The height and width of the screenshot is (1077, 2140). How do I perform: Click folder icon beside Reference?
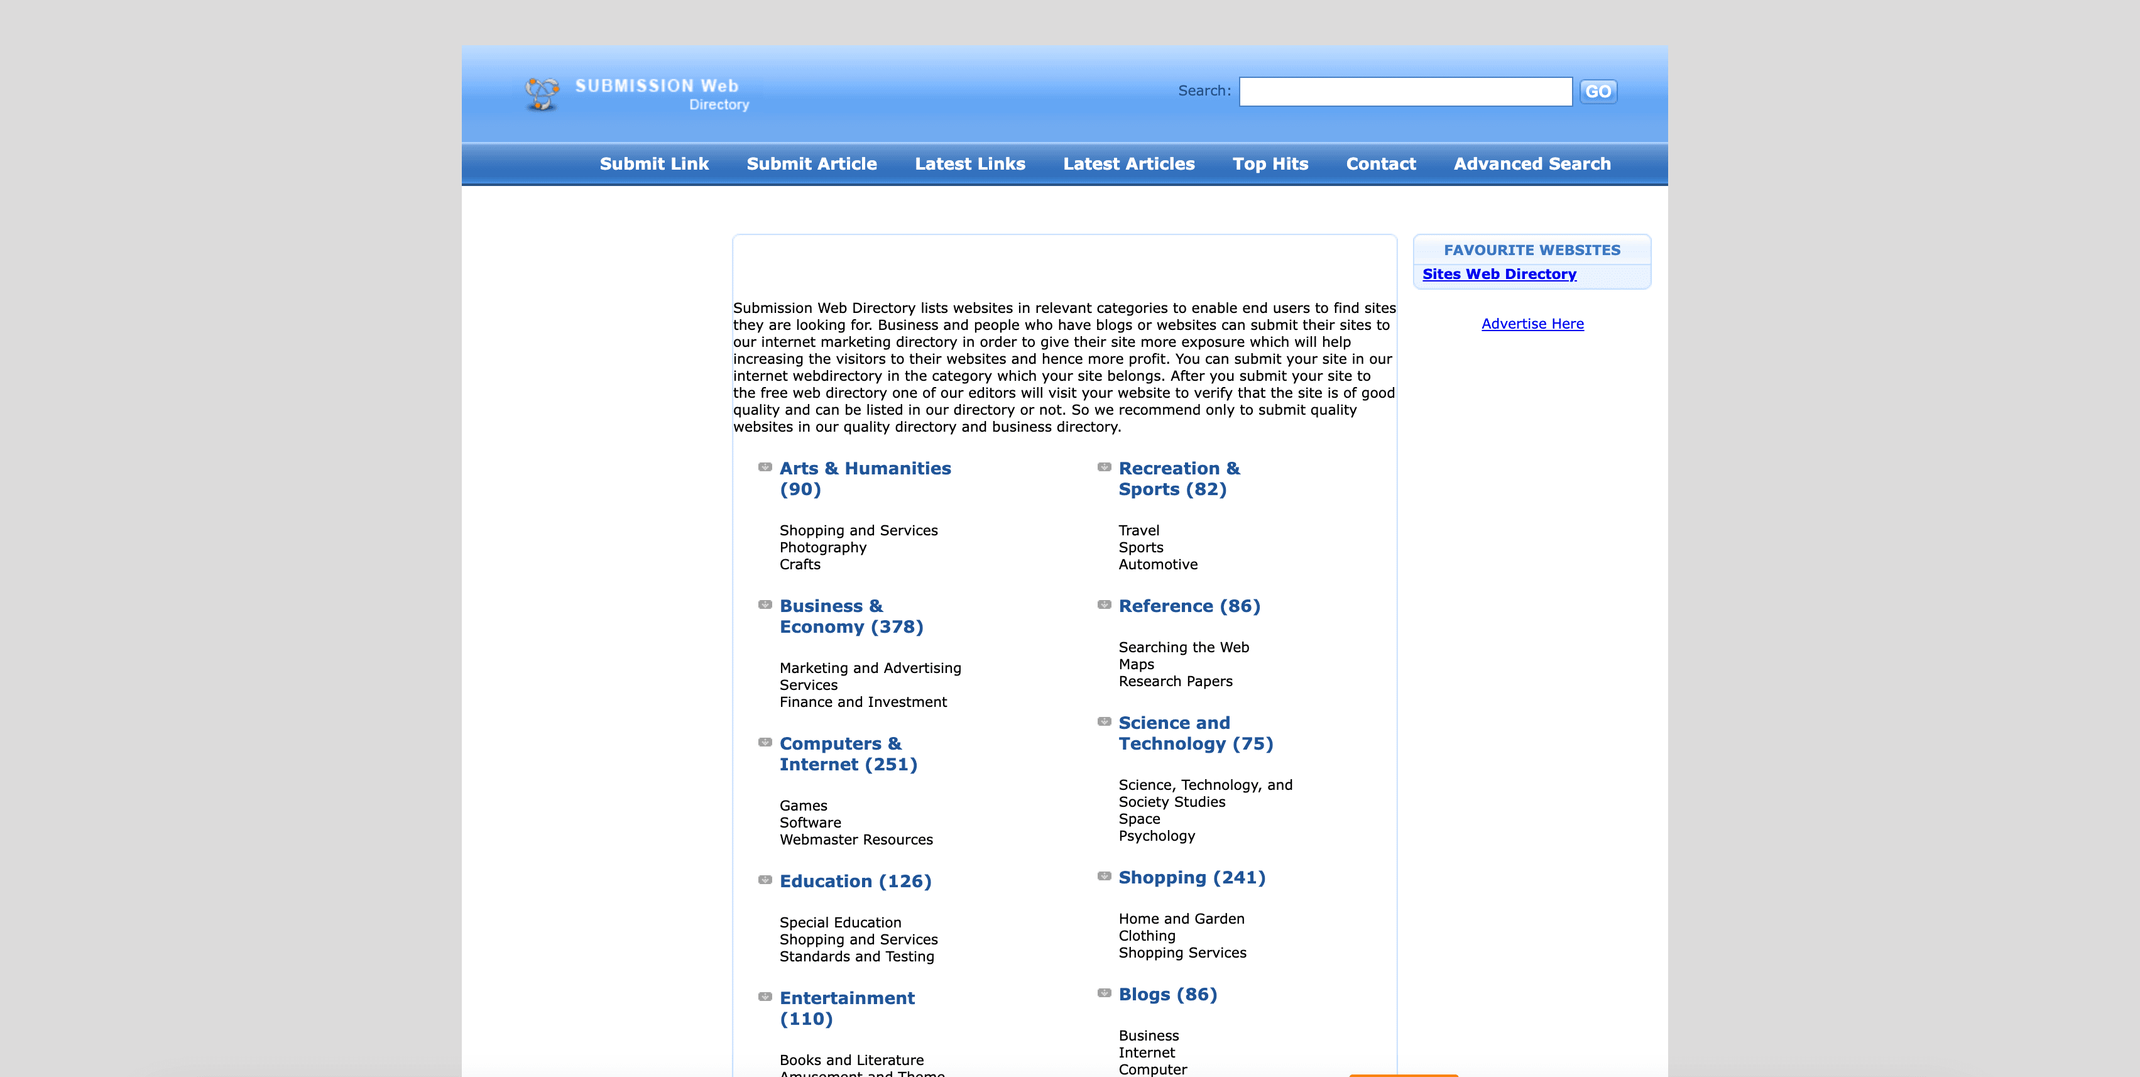click(1104, 605)
